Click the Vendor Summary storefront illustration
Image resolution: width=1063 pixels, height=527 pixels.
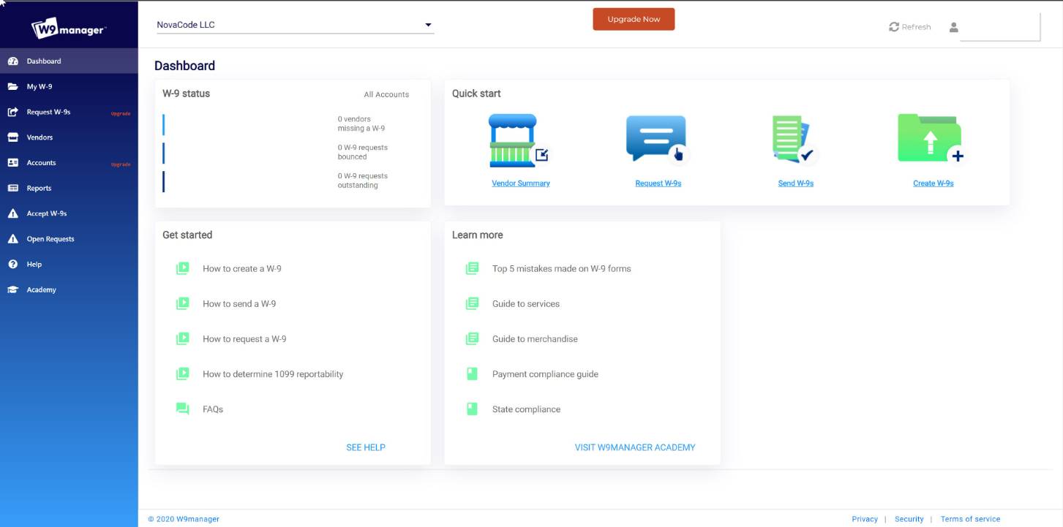(519, 141)
